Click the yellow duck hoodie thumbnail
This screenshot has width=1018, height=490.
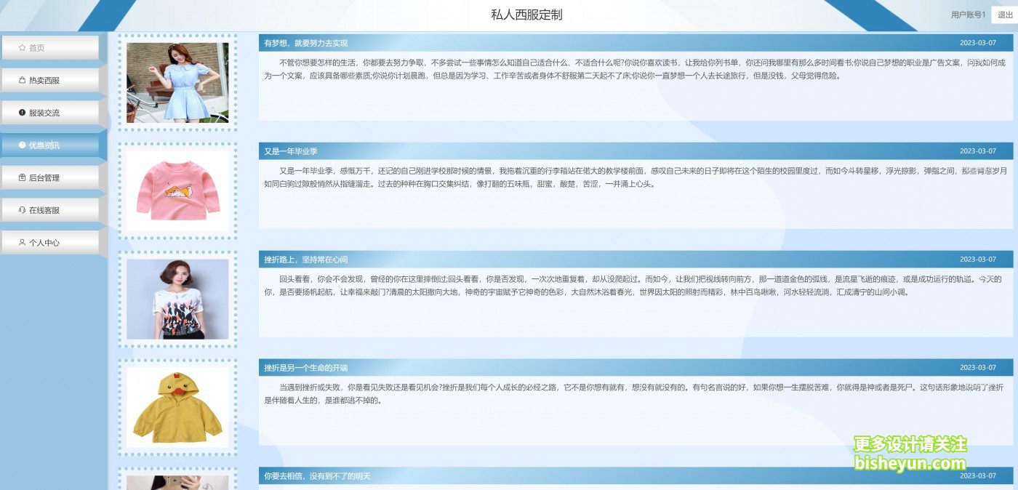point(177,407)
